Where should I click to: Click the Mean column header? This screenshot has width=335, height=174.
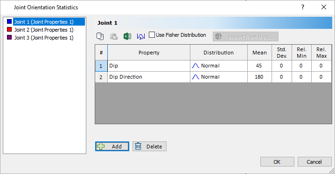click(x=259, y=53)
